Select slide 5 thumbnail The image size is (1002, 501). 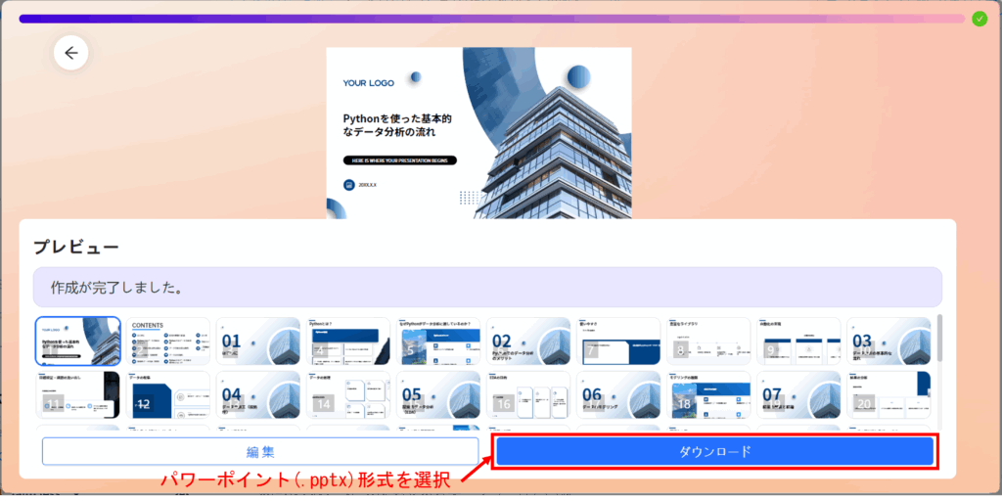(438, 342)
